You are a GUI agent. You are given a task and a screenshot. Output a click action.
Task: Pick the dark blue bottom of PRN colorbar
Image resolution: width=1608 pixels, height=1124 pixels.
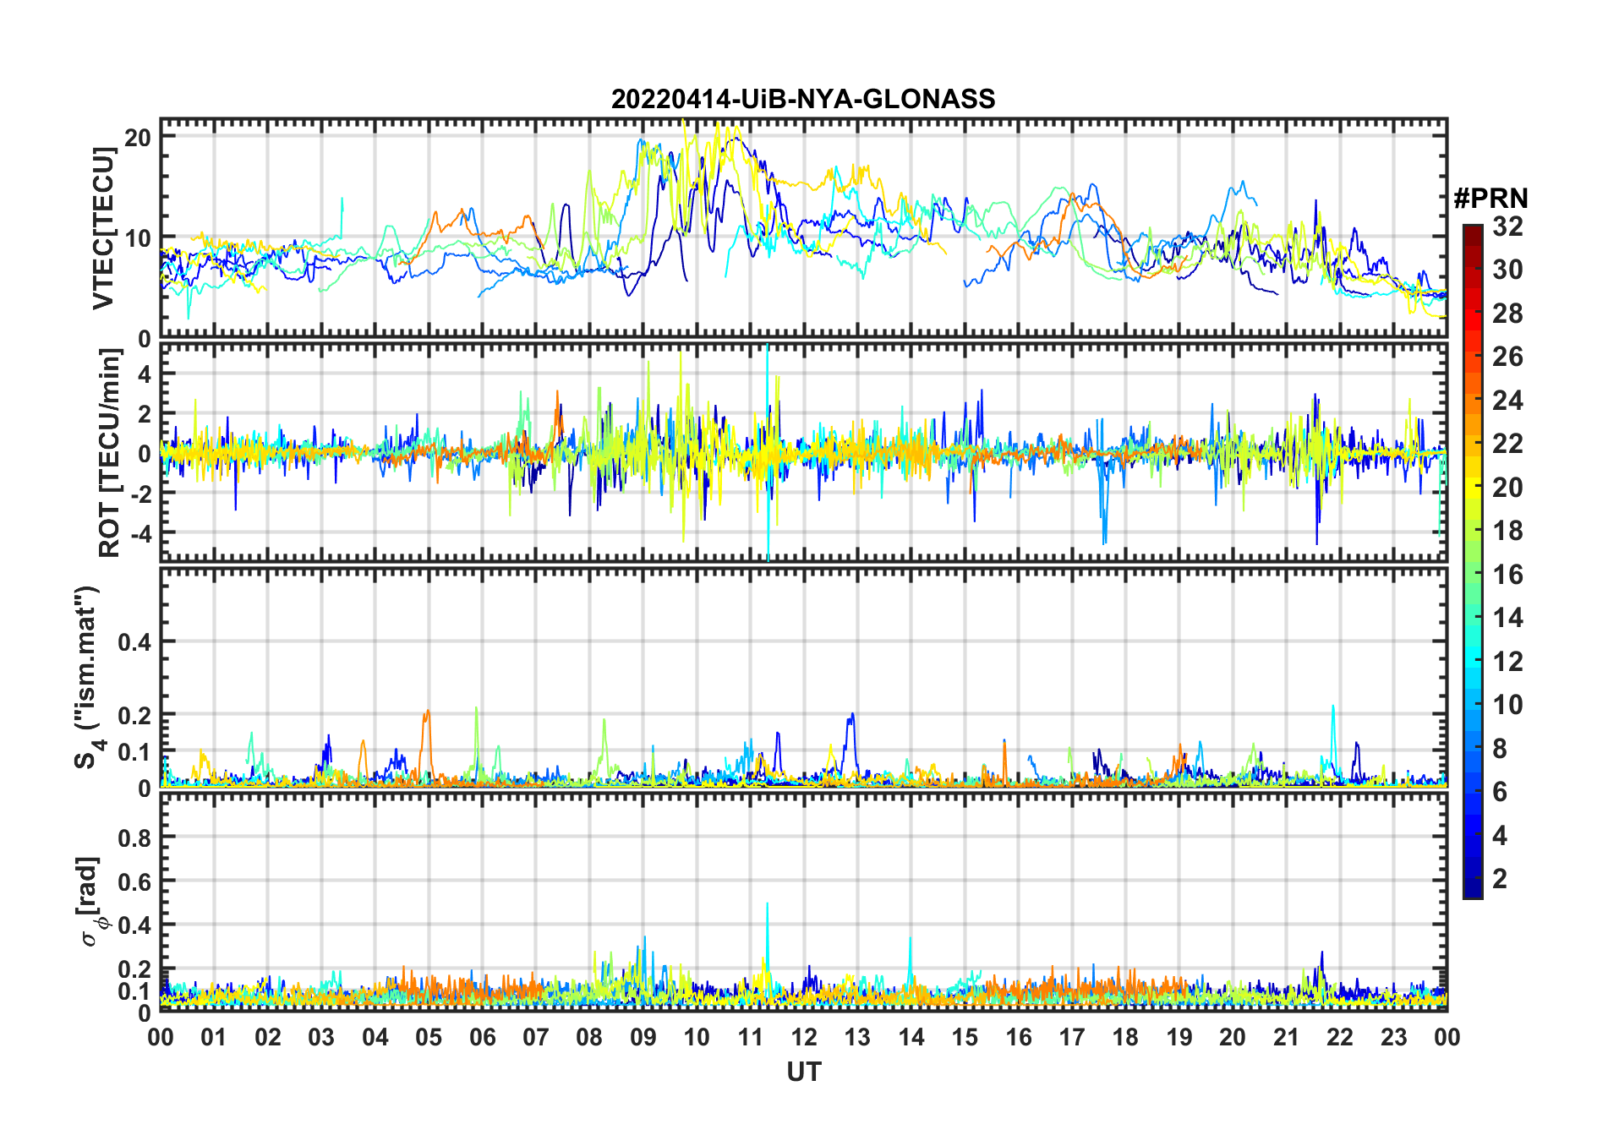coord(1473,891)
